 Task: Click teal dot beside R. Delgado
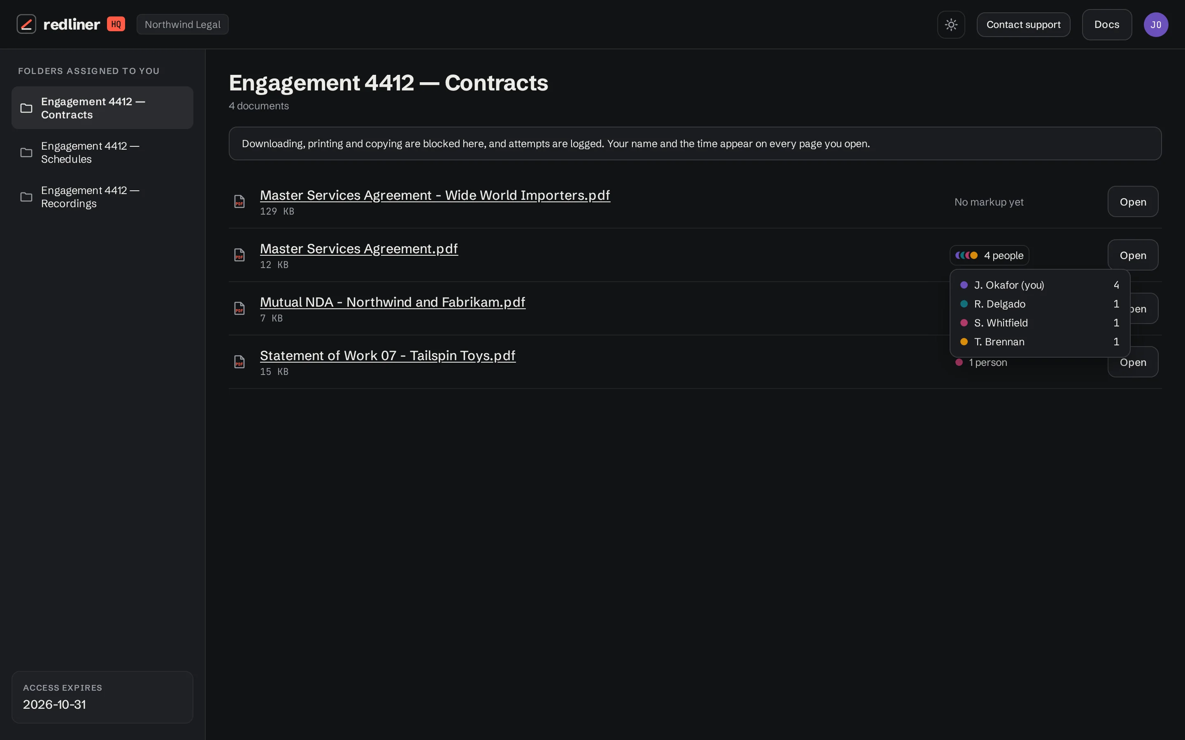point(964,304)
